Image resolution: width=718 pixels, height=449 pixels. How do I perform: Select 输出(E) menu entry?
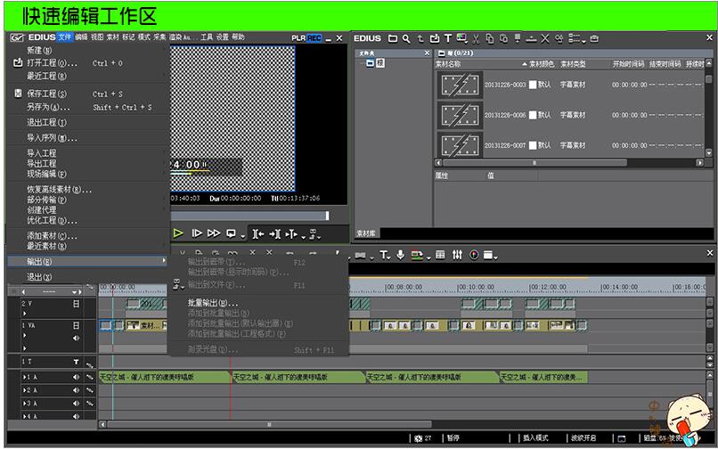click(87, 261)
